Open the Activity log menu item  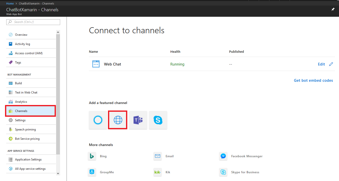click(x=31, y=44)
